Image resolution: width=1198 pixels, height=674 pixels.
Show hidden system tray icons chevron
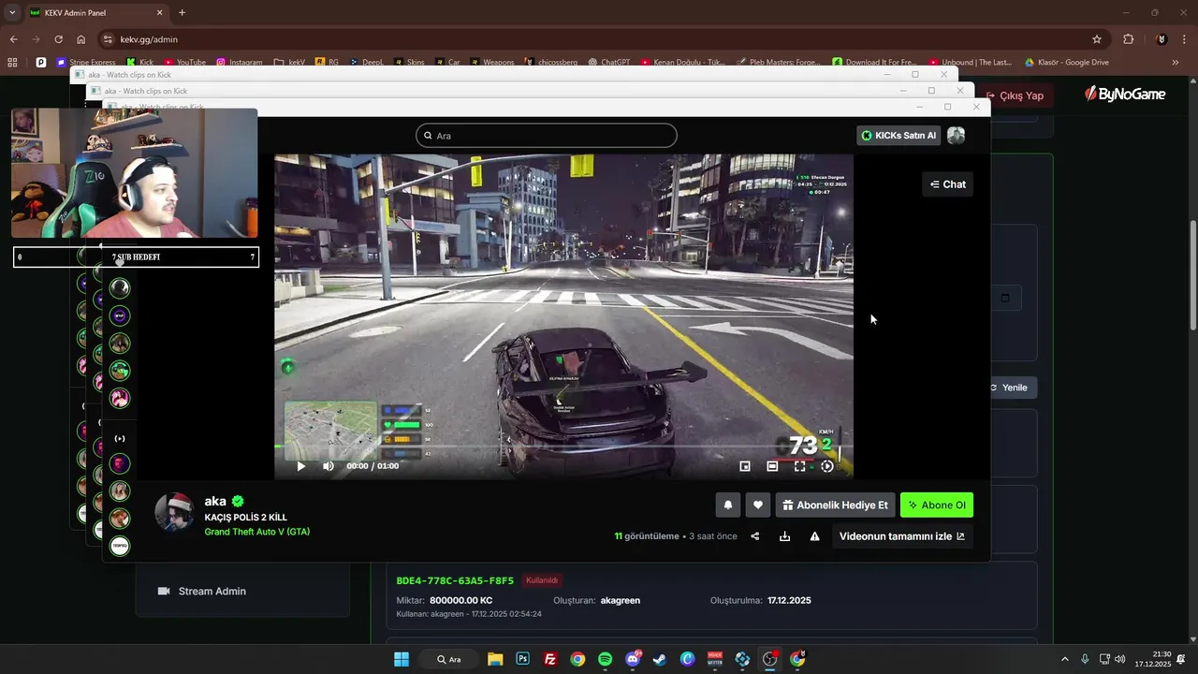pyautogui.click(x=1064, y=659)
